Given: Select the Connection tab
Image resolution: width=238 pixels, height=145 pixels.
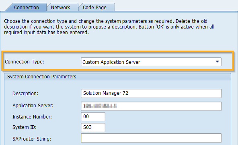Looking at the screenshot, I should 26,7.
